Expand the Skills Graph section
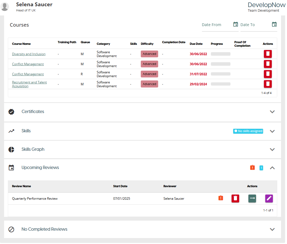This screenshot has width=287, height=244. coord(272,149)
